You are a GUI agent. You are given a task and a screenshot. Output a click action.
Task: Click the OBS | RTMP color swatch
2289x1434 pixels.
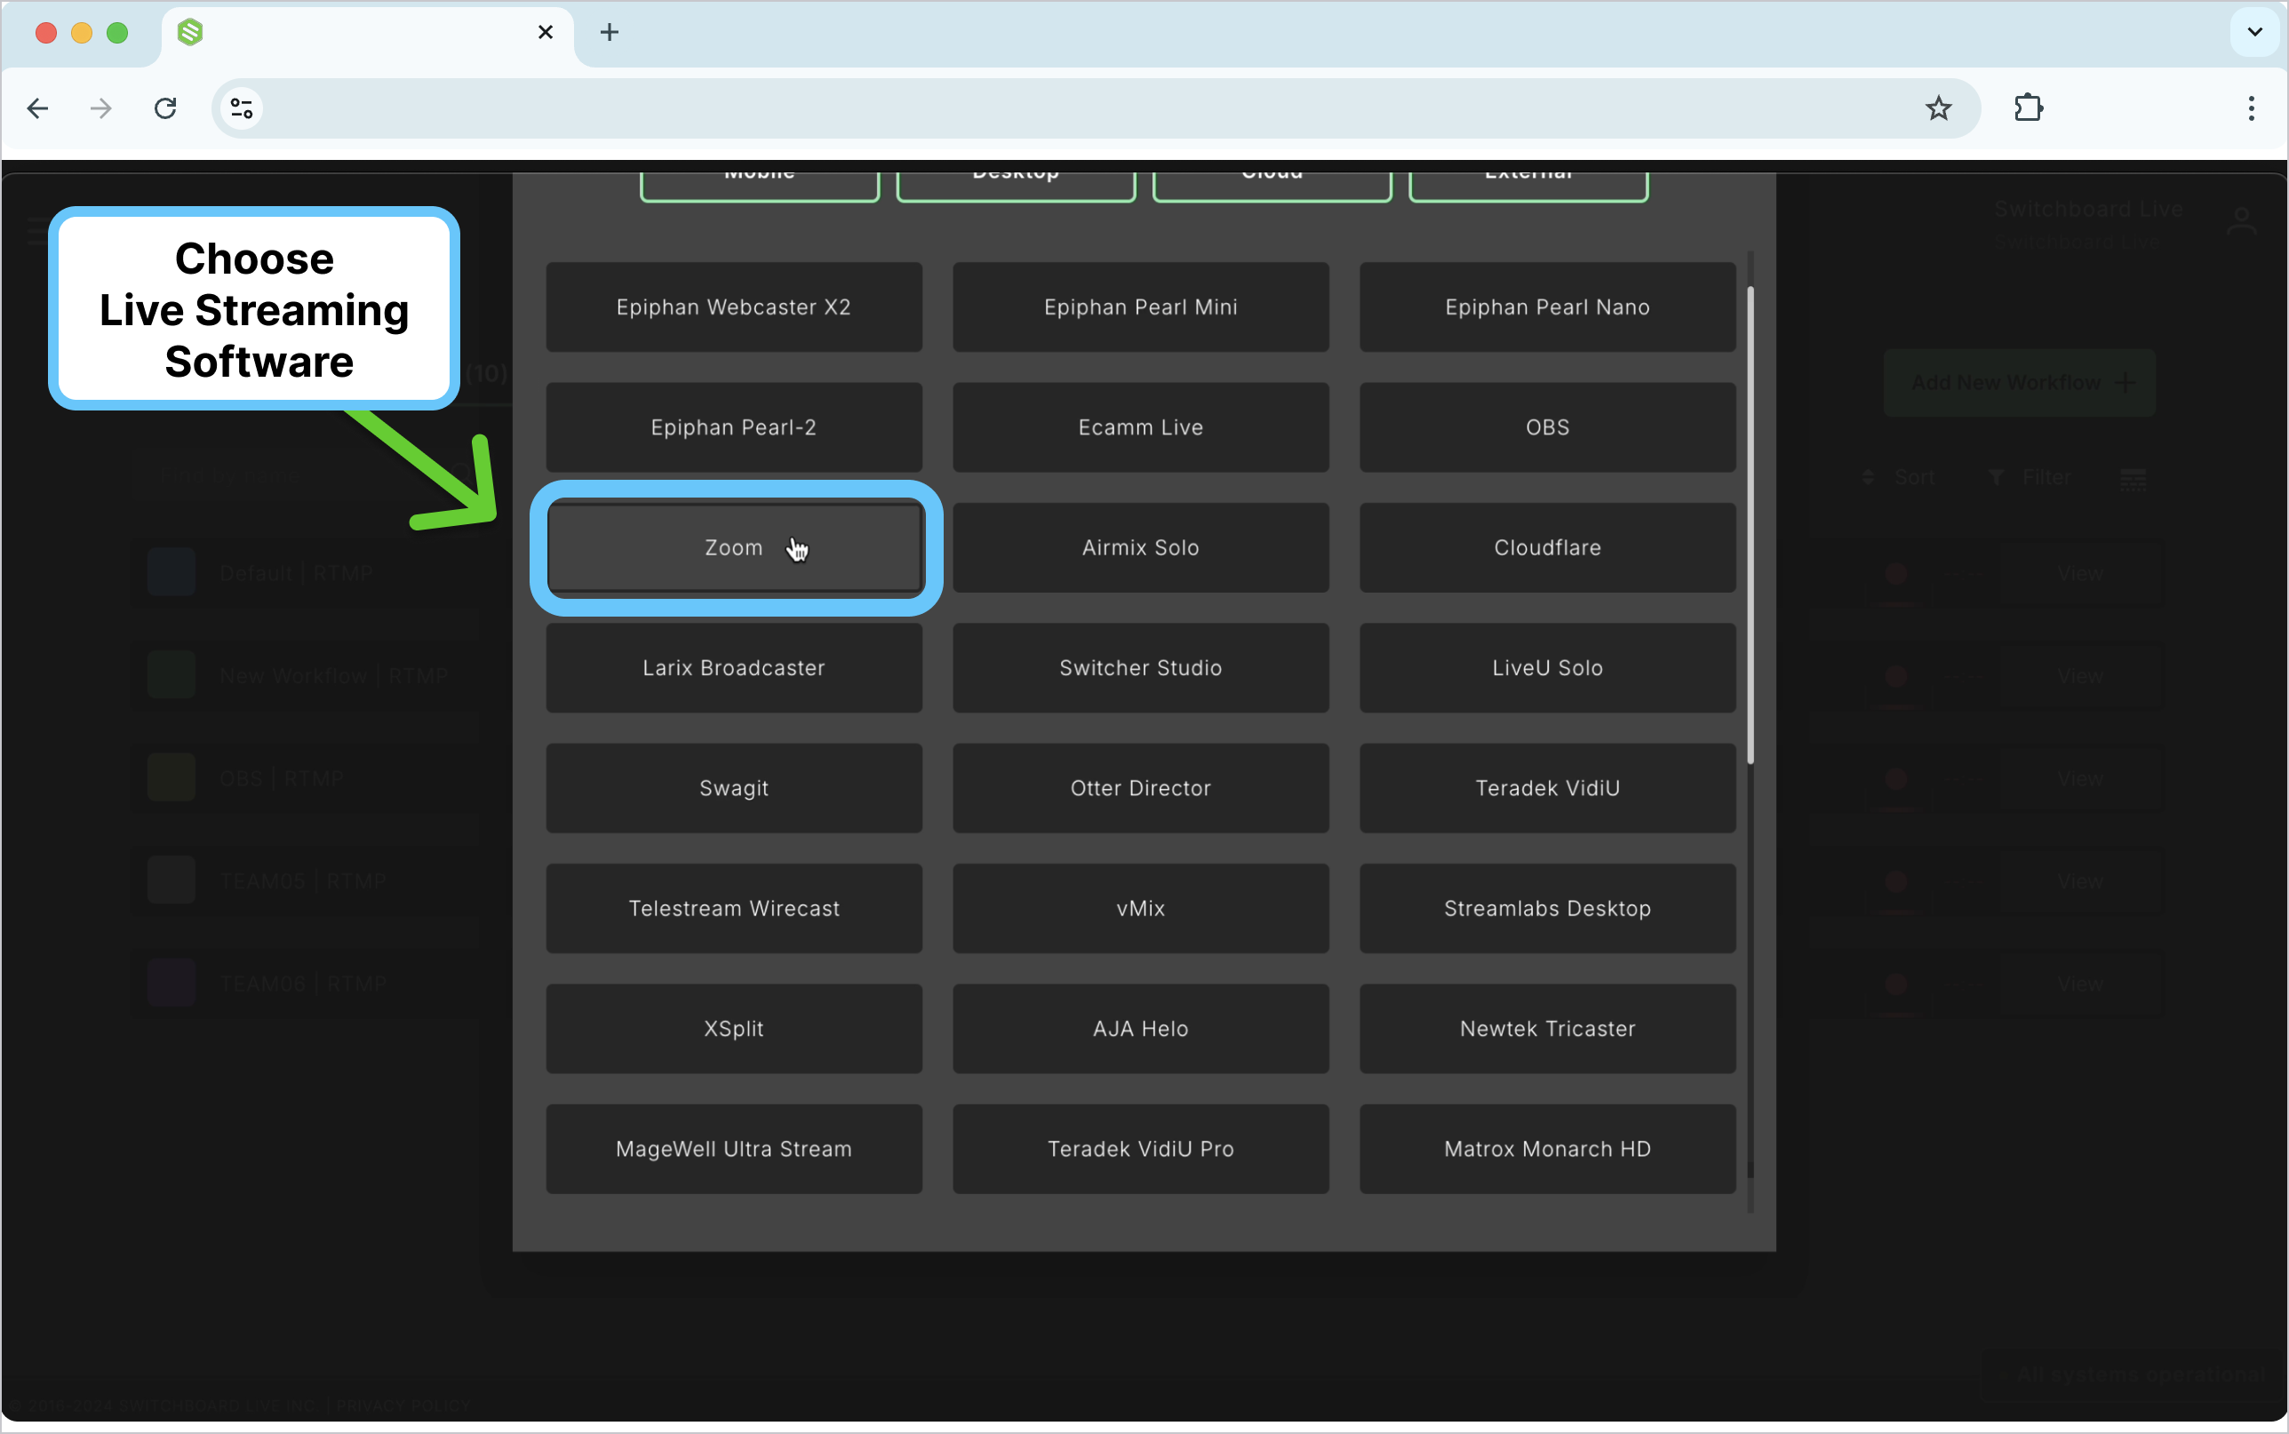tap(171, 777)
